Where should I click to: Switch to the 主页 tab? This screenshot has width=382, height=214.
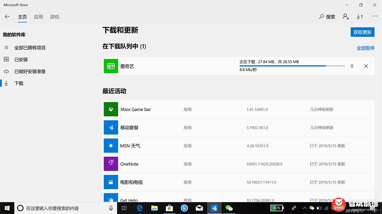point(22,17)
